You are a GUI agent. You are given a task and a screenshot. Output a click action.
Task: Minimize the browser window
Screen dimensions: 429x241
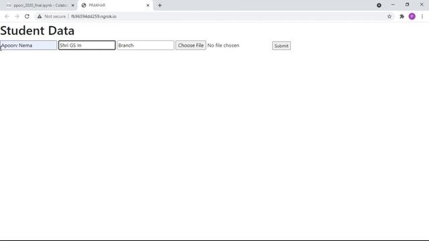(393, 5)
